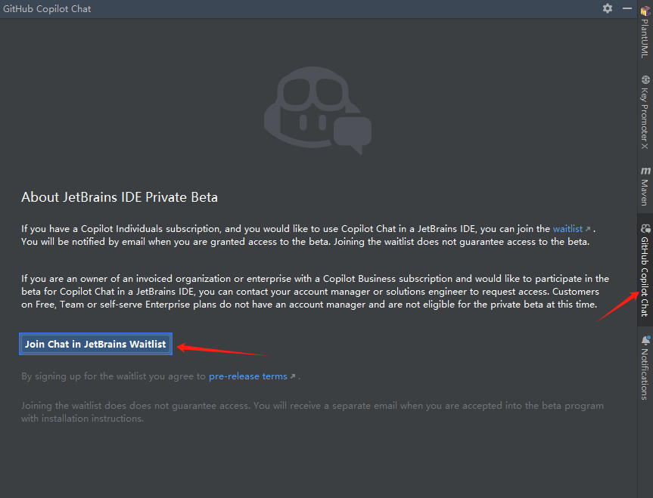Open the Copilot Chat gear settings
Image resolution: width=653 pixels, height=498 pixels.
[608, 8]
